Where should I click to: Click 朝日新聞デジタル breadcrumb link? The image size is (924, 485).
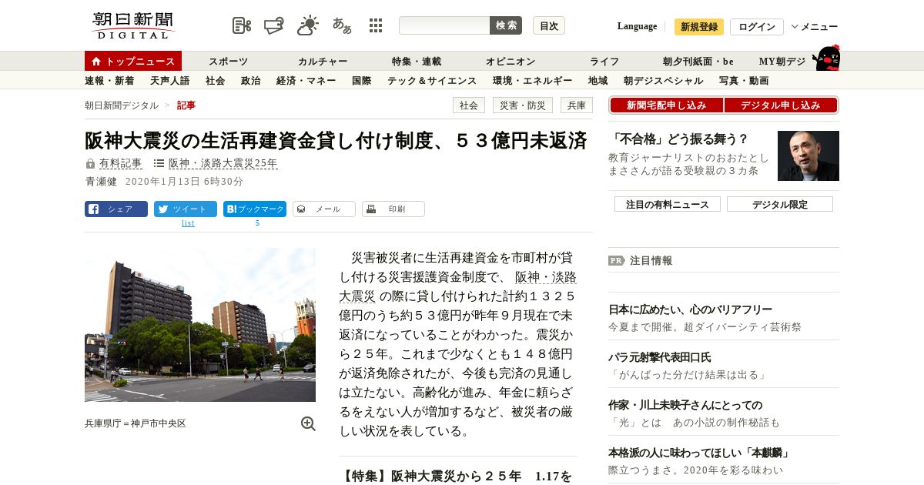122,105
